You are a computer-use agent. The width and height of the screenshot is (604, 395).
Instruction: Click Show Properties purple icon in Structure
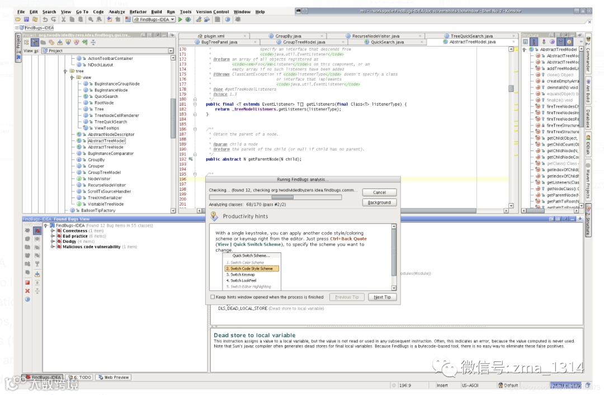point(553,41)
